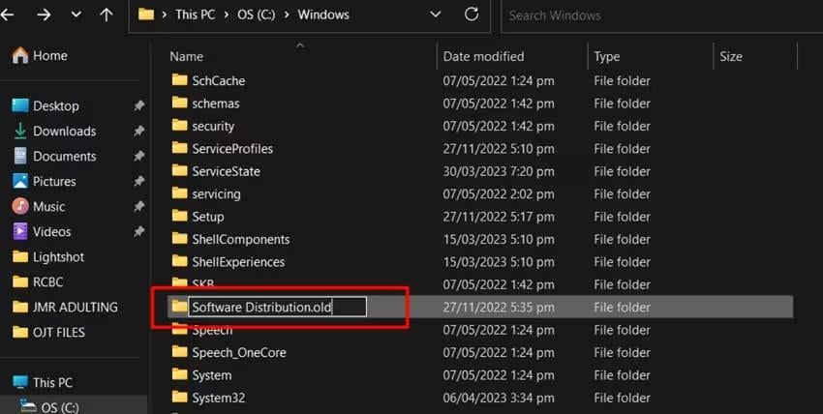Click the folder icon of the ShellComponents row

coord(179,239)
